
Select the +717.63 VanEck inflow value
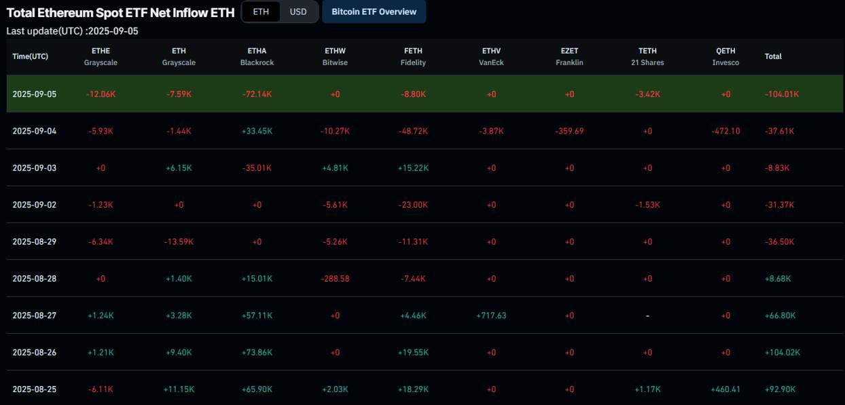[x=491, y=315]
